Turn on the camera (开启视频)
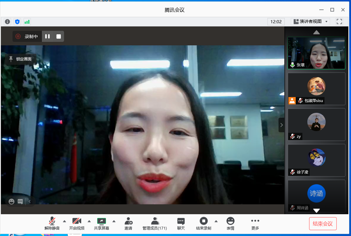 (x=77, y=224)
